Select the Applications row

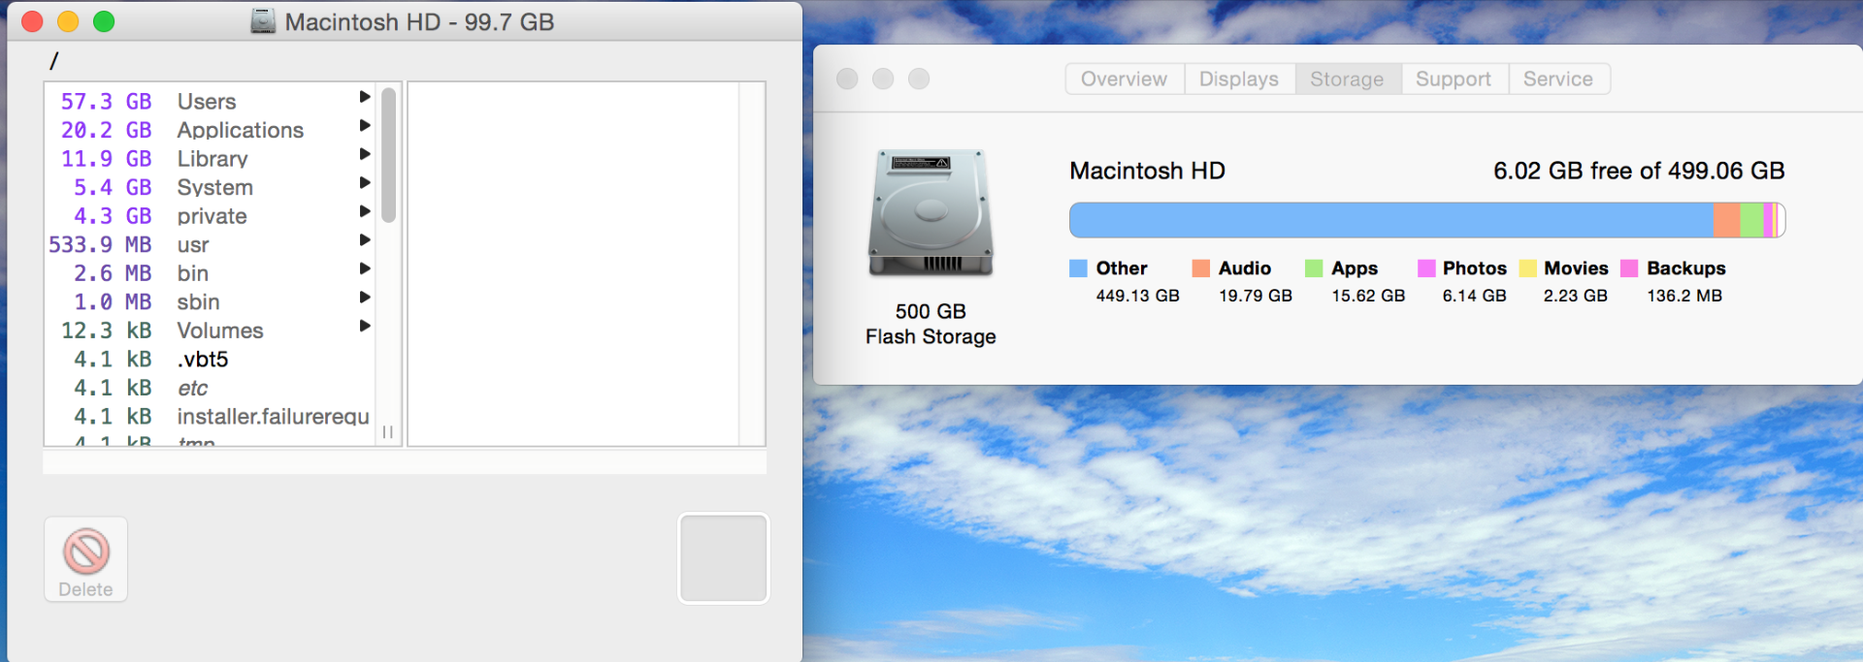(210, 130)
